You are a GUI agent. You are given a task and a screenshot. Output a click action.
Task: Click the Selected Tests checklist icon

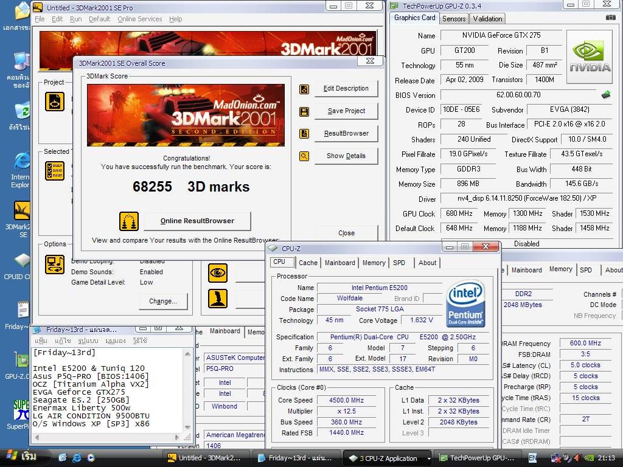pyautogui.click(x=55, y=171)
